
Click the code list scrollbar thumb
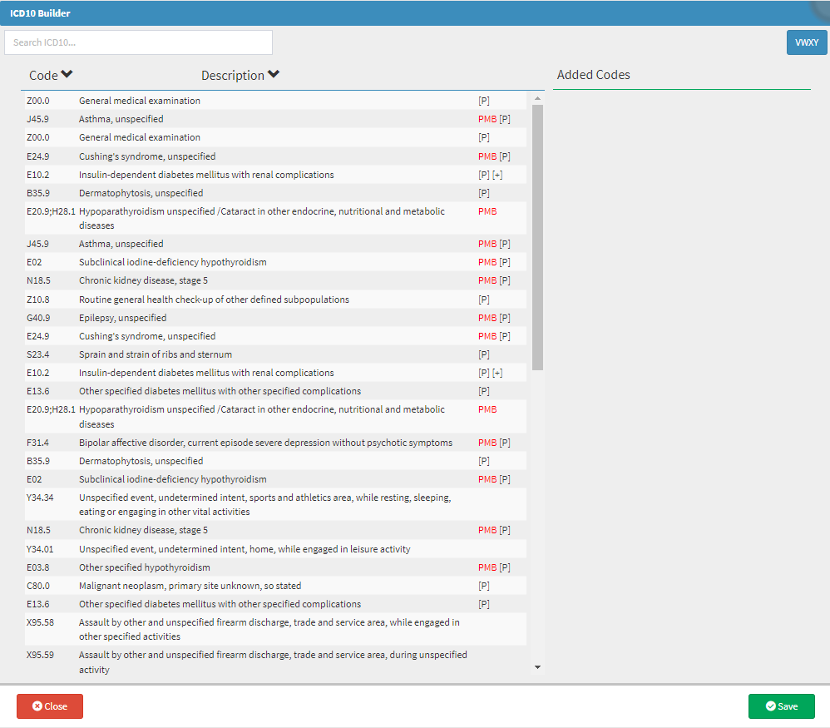click(x=537, y=237)
